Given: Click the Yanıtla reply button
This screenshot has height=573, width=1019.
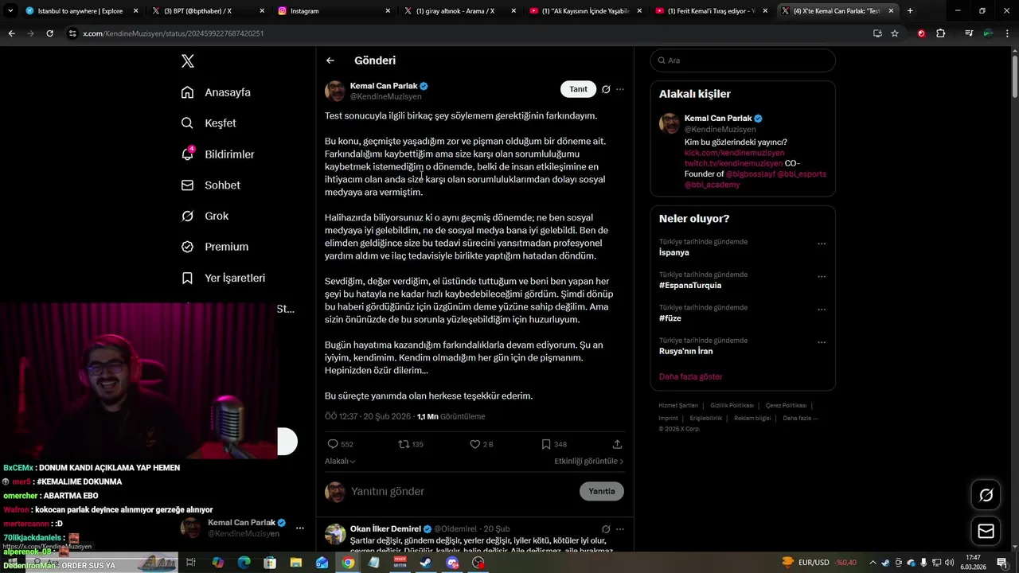Looking at the screenshot, I should pos(602,491).
